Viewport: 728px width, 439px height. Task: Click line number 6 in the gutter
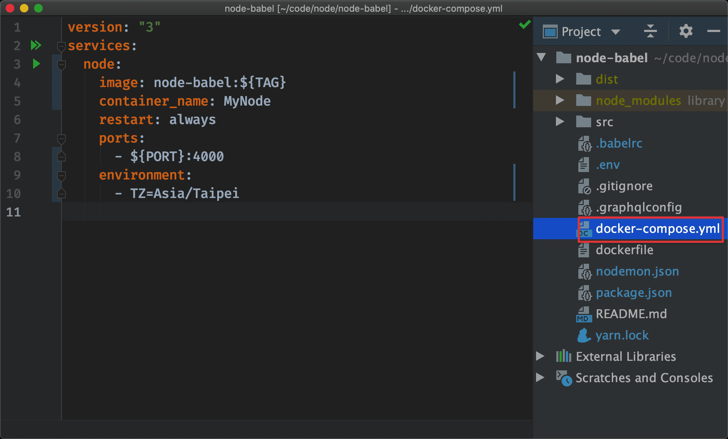click(17, 119)
